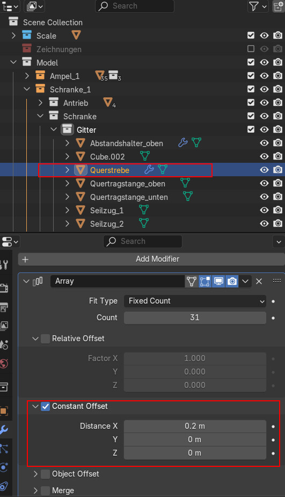Toggle Array modifier viewport display icon

click(218, 281)
